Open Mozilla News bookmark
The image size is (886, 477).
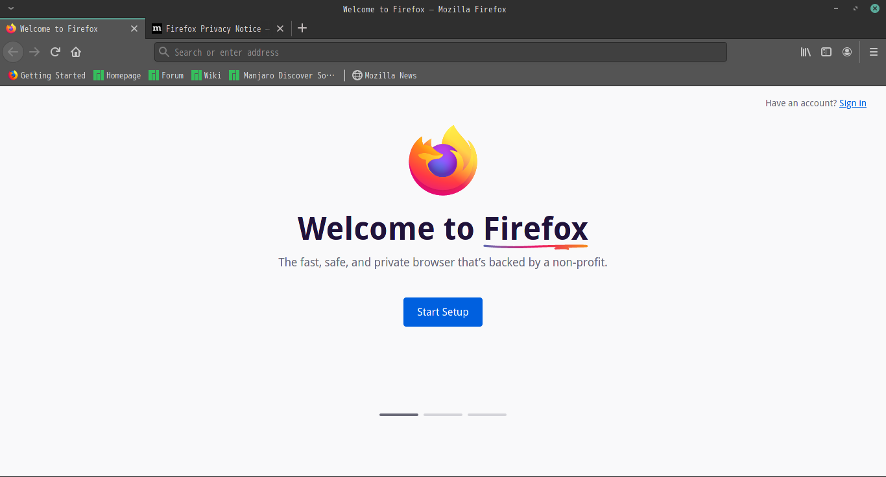point(384,75)
